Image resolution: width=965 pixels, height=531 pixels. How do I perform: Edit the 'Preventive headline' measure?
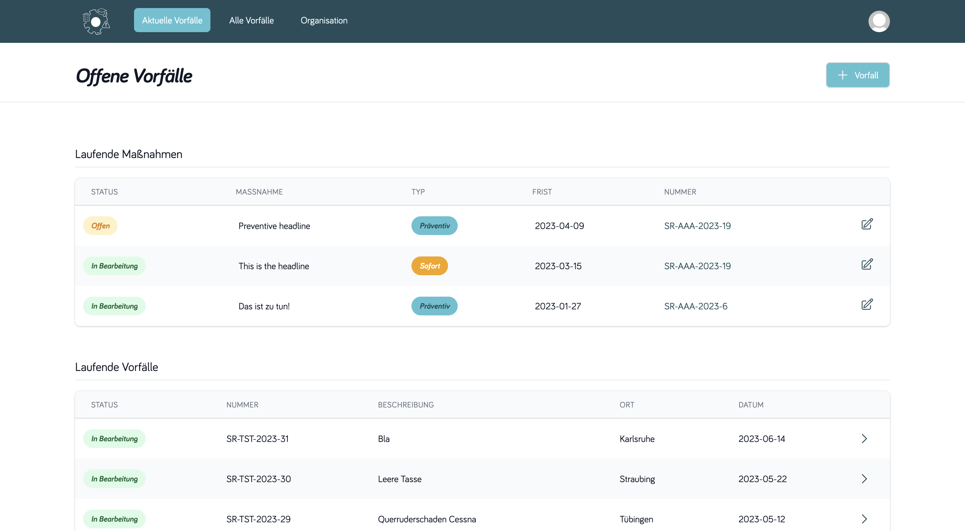tap(866, 225)
